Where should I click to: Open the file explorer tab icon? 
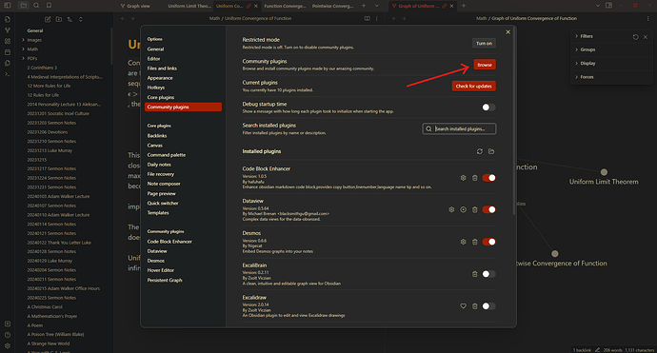point(24,6)
